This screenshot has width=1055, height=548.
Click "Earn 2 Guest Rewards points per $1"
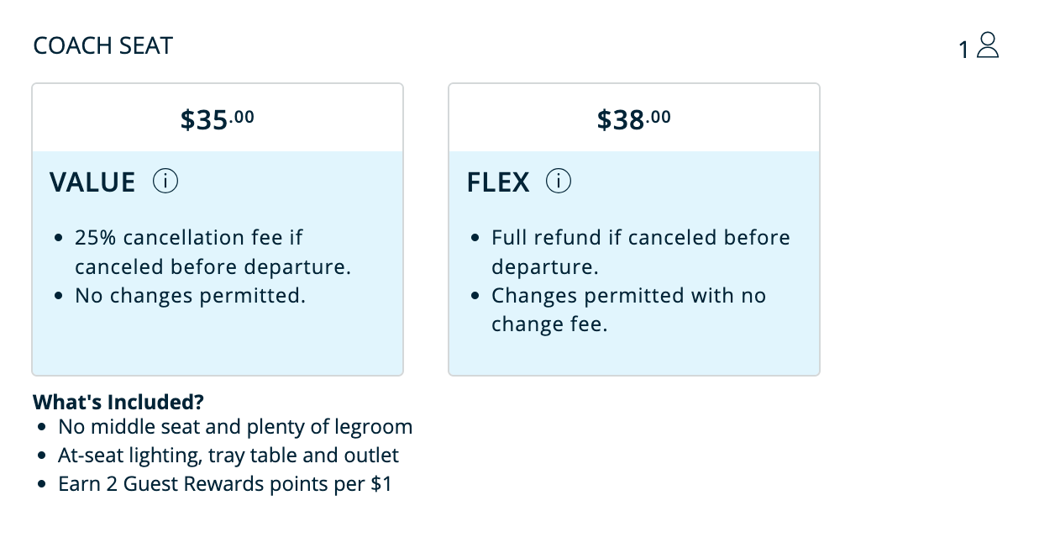(224, 484)
